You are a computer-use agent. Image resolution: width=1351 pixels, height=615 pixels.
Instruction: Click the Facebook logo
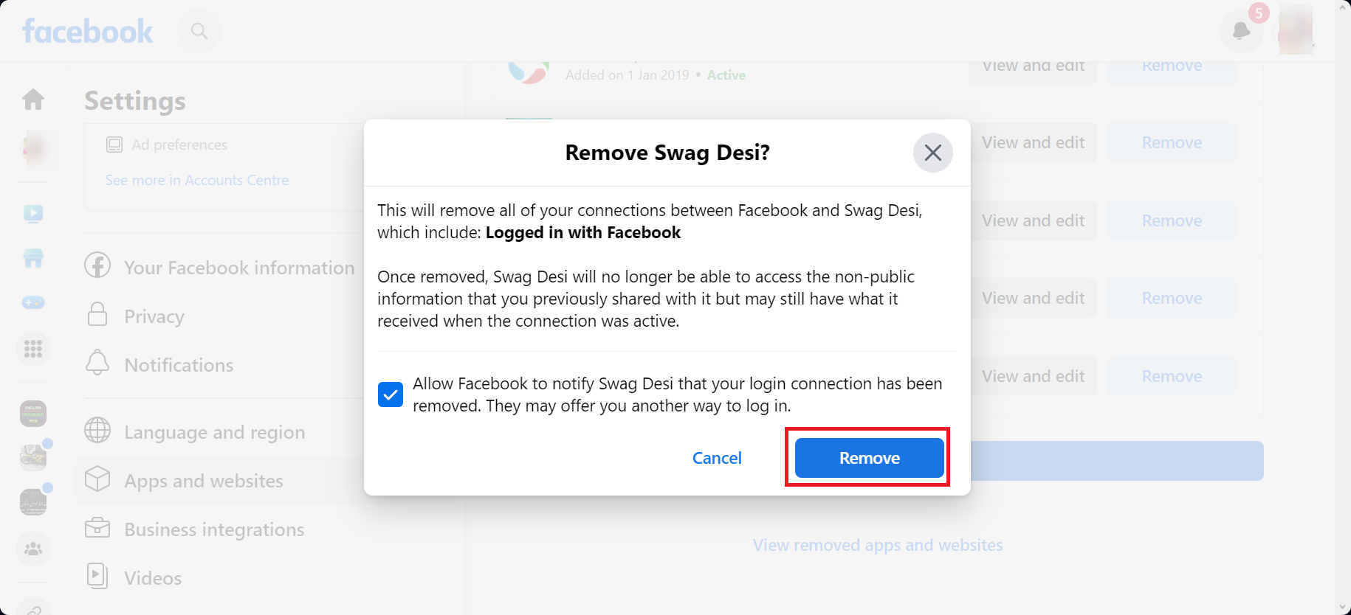(87, 30)
